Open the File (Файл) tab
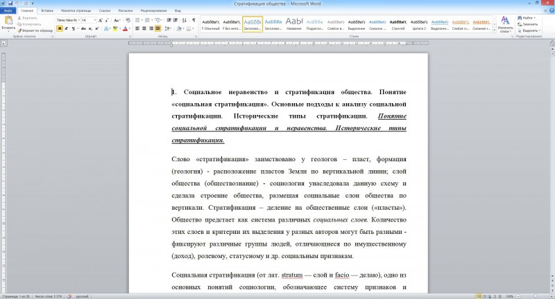The height and width of the screenshot is (299, 555). 8,10
